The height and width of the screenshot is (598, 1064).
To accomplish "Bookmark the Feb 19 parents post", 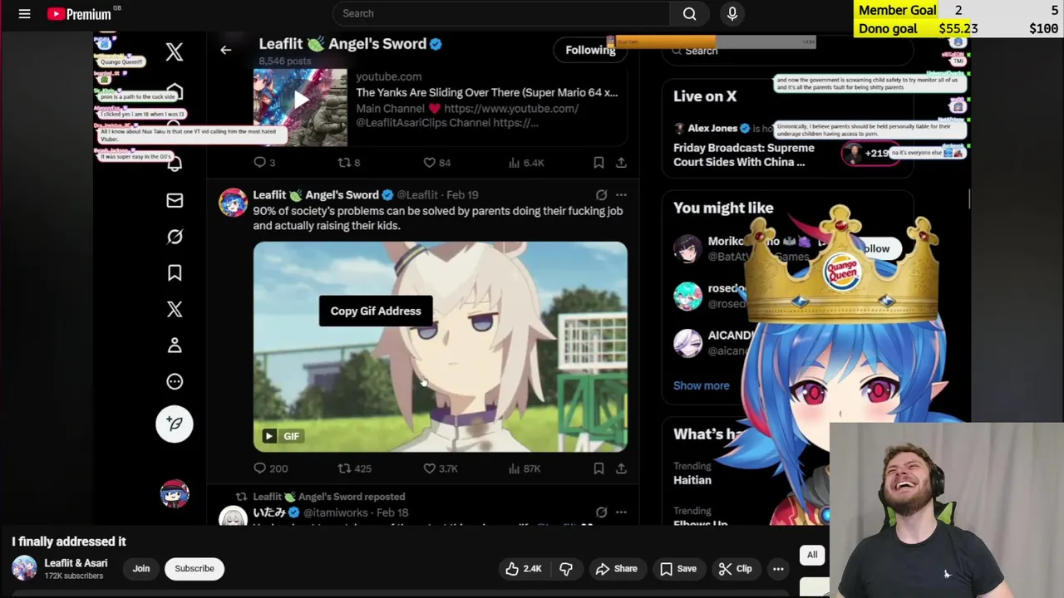I will click(x=598, y=468).
